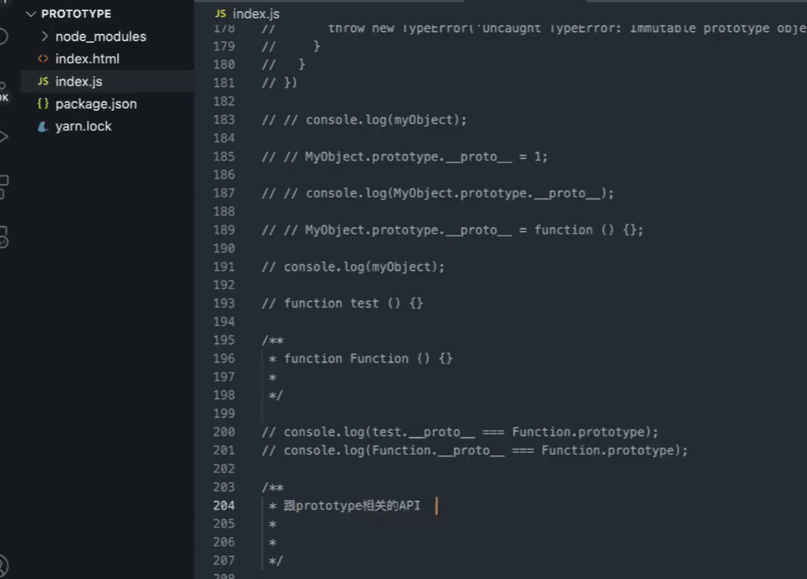Click line number 187 in the gutter

click(224, 193)
